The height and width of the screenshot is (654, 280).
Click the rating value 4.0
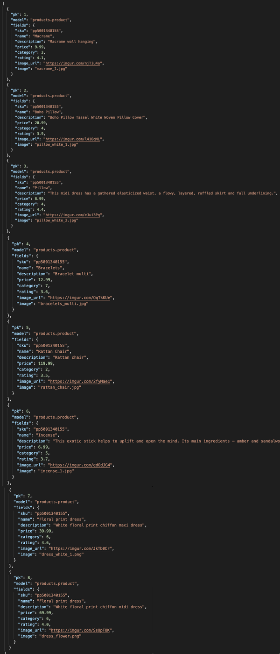(x=45, y=624)
